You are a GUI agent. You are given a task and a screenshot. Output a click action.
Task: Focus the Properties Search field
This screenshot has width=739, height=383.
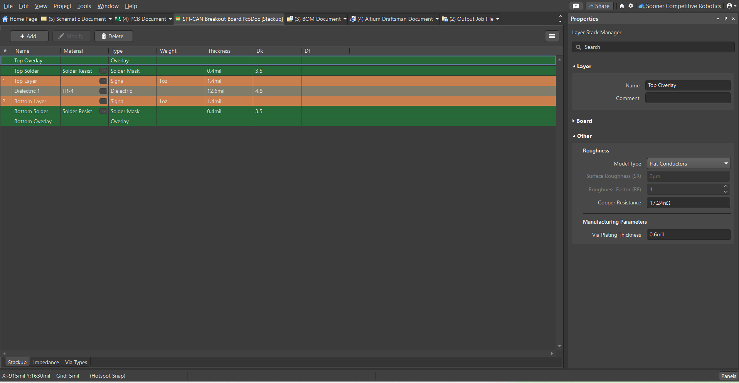tap(653, 47)
